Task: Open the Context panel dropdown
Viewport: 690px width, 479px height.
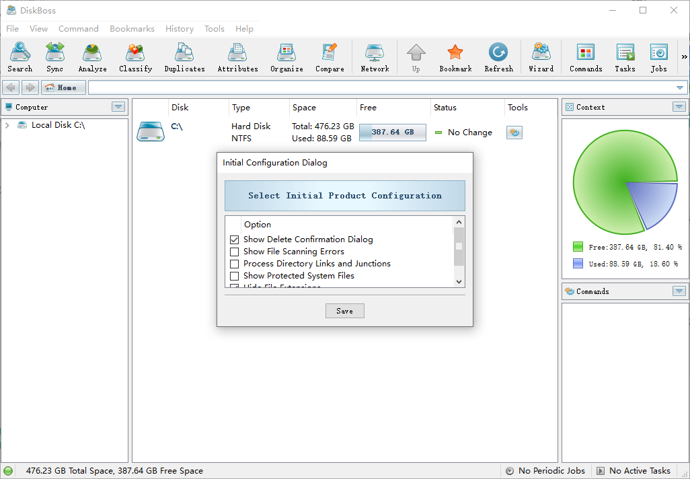Action: pos(679,107)
